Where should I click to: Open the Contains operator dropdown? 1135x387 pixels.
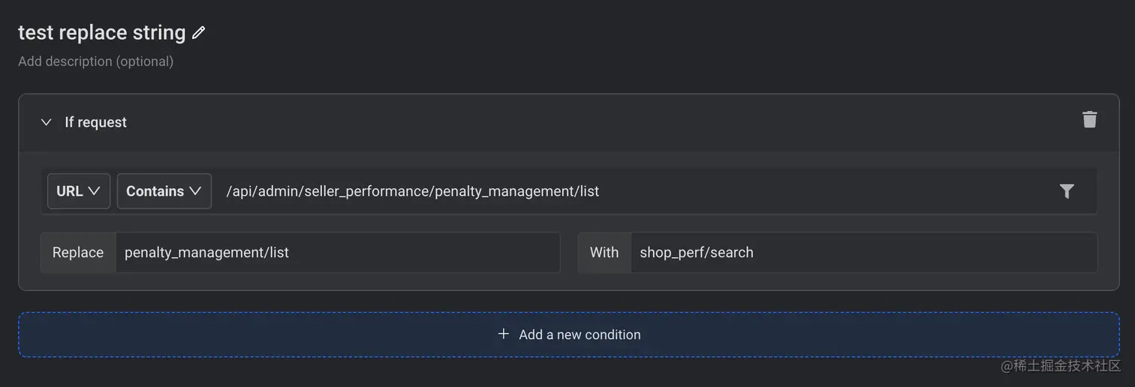pos(164,191)
